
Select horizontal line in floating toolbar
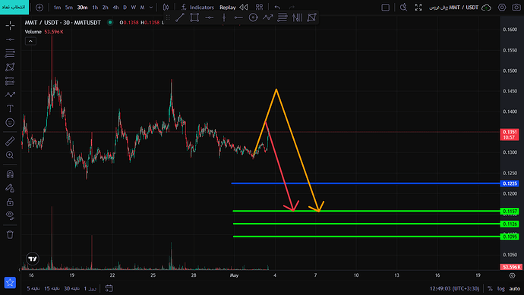209,17
